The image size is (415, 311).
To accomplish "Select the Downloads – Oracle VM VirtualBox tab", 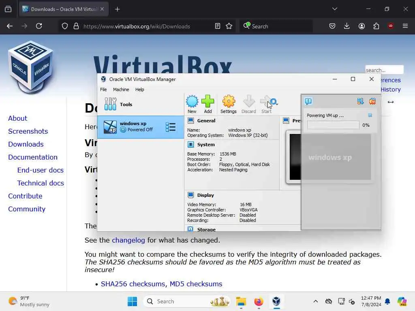I will coord(64,9).
